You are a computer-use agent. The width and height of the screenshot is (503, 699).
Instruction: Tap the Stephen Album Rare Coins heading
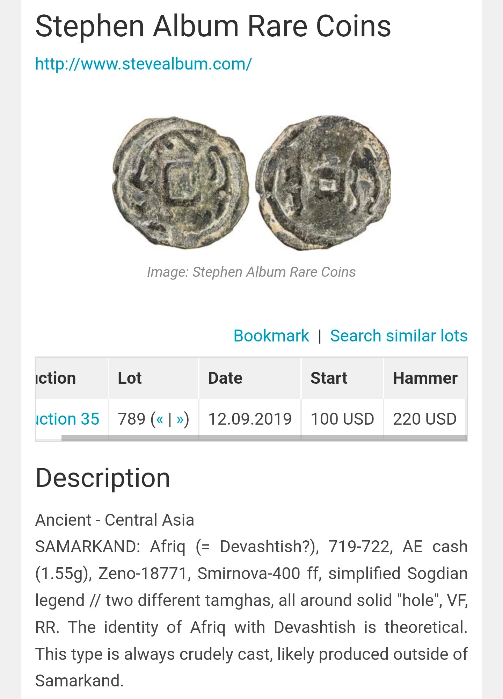213,26
